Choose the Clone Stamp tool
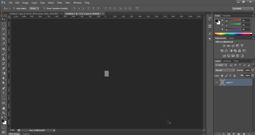This screenshot has height=135, width=255. tap(3, 59)
